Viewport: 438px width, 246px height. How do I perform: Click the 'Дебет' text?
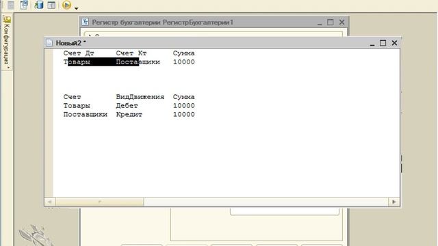(x=127, y=106)
